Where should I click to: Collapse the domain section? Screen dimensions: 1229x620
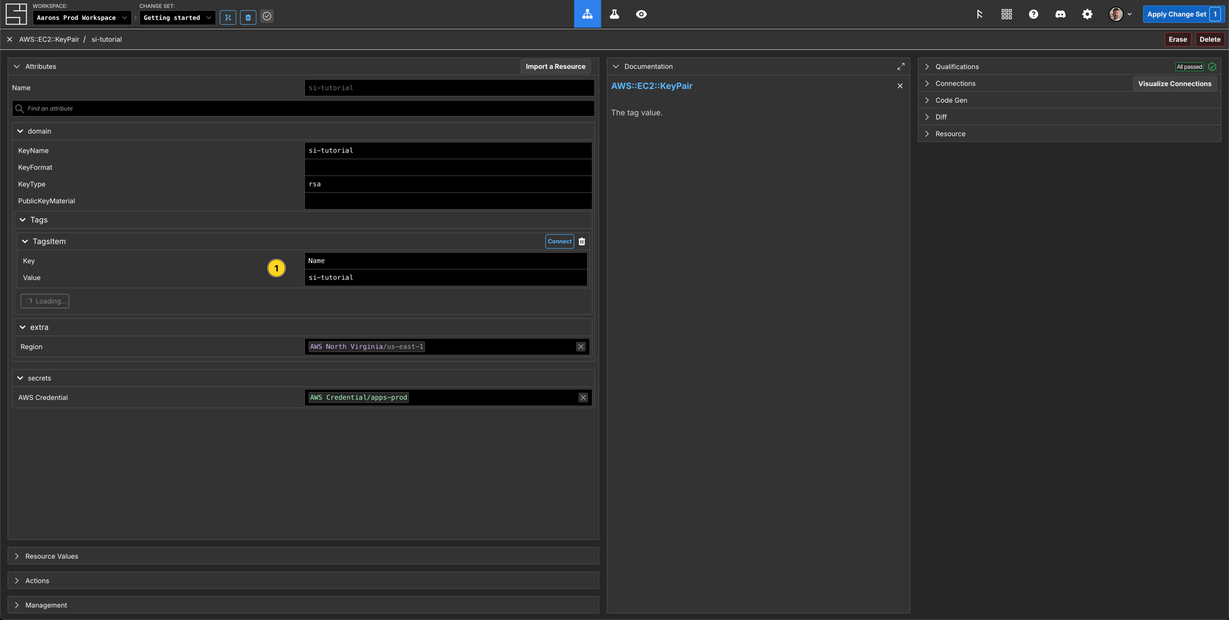point(20,131)
